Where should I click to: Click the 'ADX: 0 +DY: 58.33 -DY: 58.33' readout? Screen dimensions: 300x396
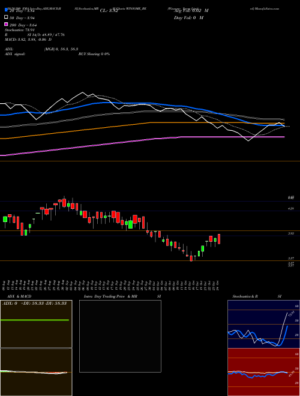pos(34,303)
